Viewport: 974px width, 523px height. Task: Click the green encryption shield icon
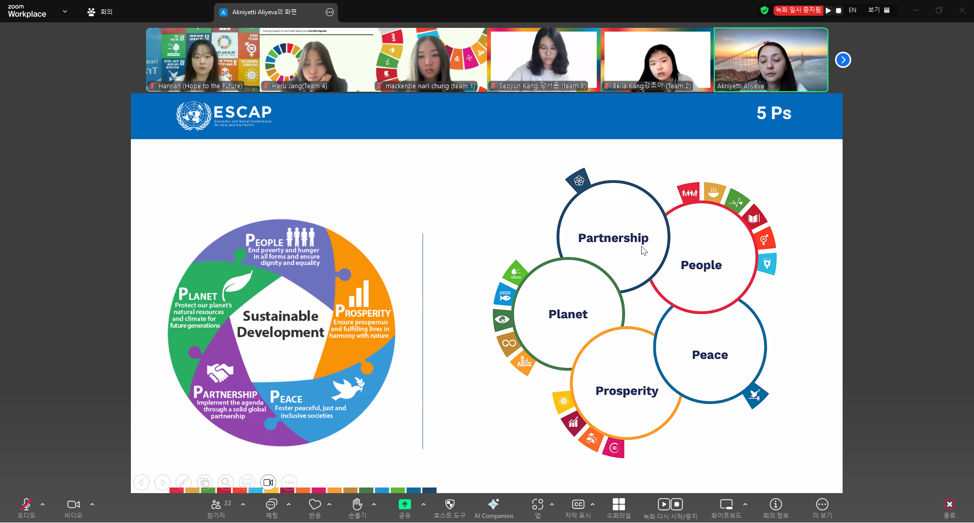pyautogui.click(x=764, y=10)
